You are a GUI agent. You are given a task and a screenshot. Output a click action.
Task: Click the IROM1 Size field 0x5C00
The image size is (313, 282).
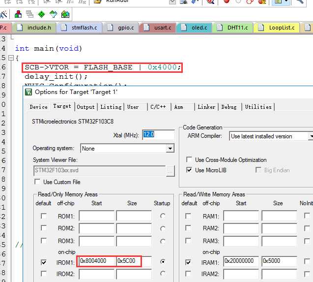tap(134, 261)
